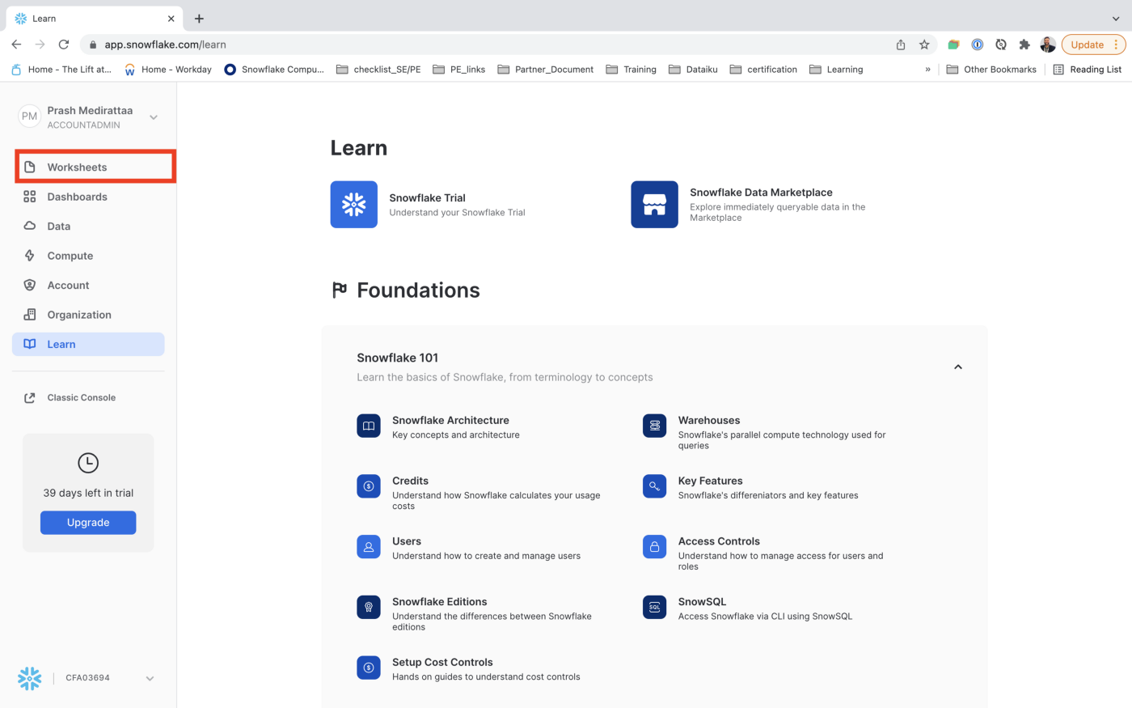Click the Organization building icon
Viewport: 1132px width, 708px height.
pos(30,315)
